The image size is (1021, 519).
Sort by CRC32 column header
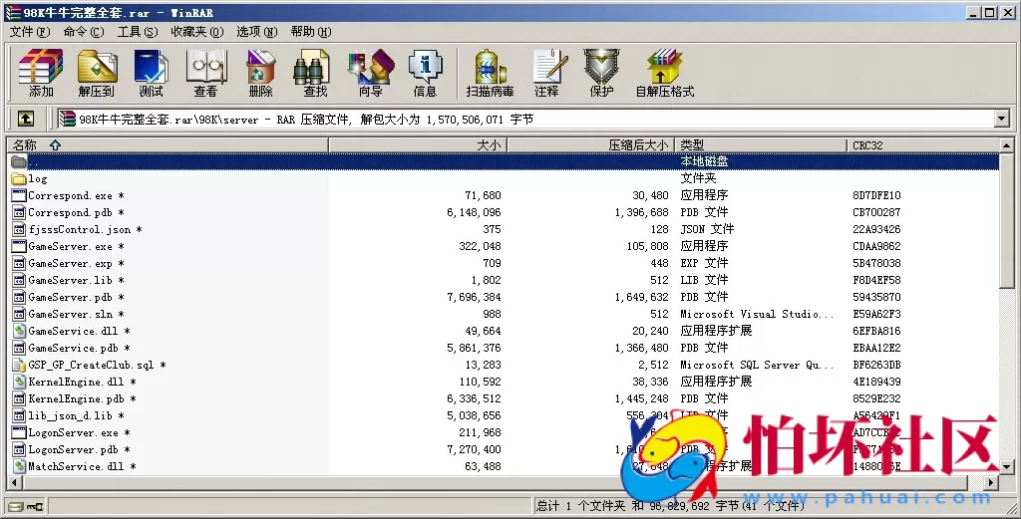[x=923, y=145]
